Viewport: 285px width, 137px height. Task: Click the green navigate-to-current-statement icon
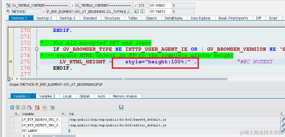coord(136,11)
